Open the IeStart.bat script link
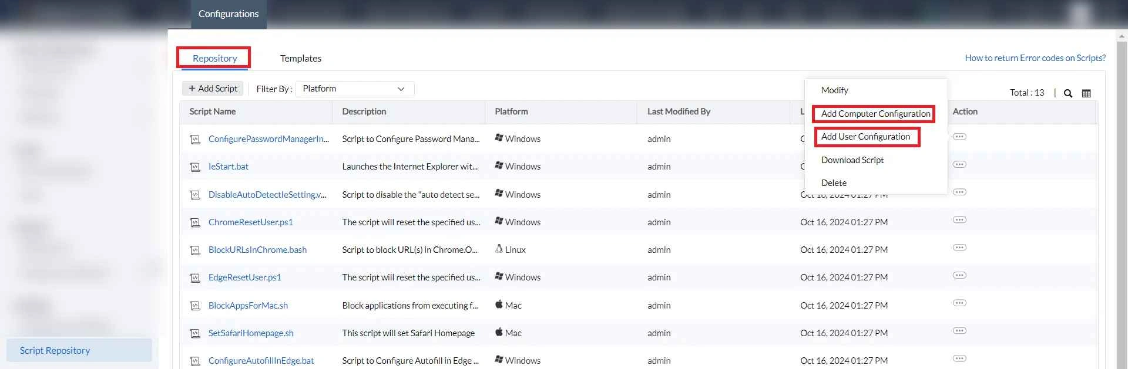 pos(229,167)
